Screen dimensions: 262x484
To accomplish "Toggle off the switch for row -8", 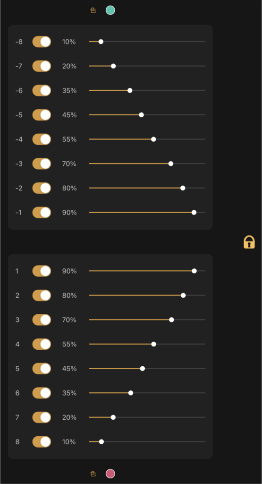I will click(42, 42).
